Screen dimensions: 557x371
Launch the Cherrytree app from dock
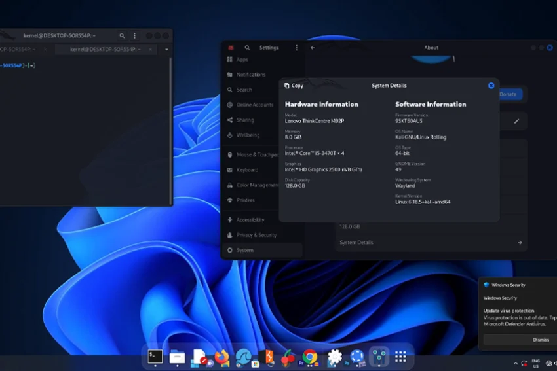[288, 357]
